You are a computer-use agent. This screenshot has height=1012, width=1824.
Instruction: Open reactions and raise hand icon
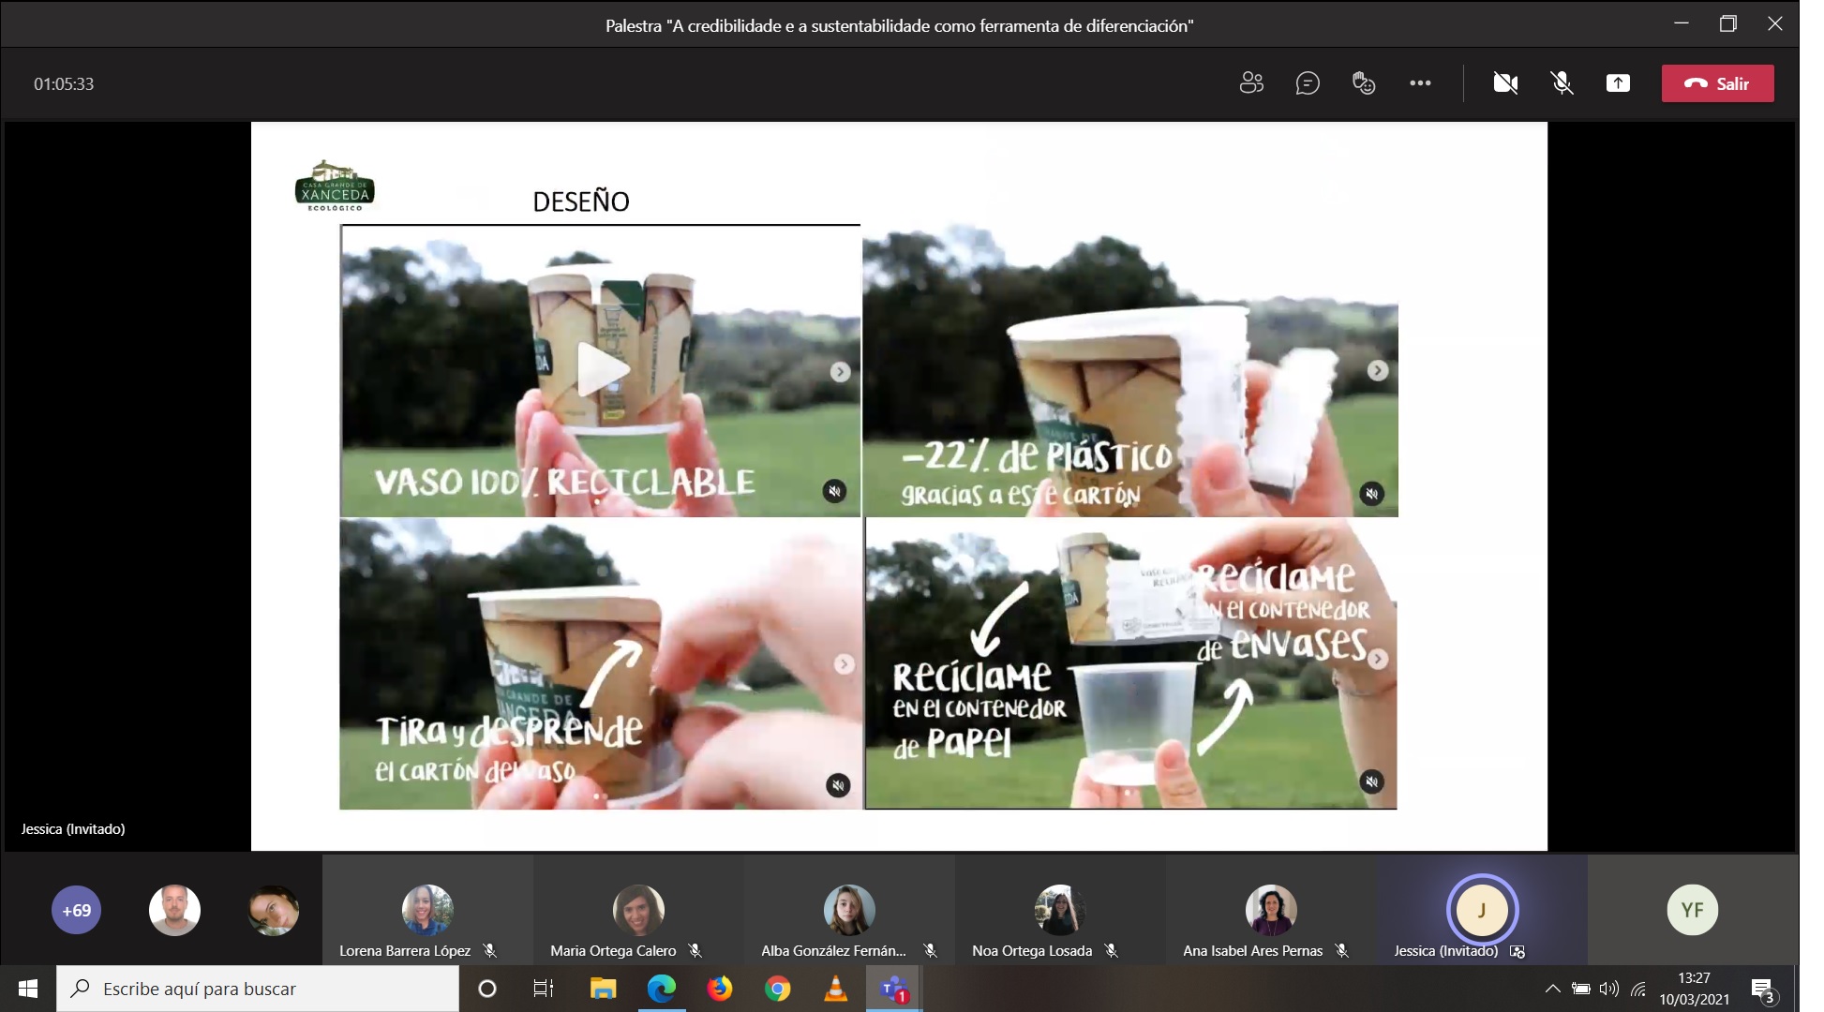click(1364, 83)
